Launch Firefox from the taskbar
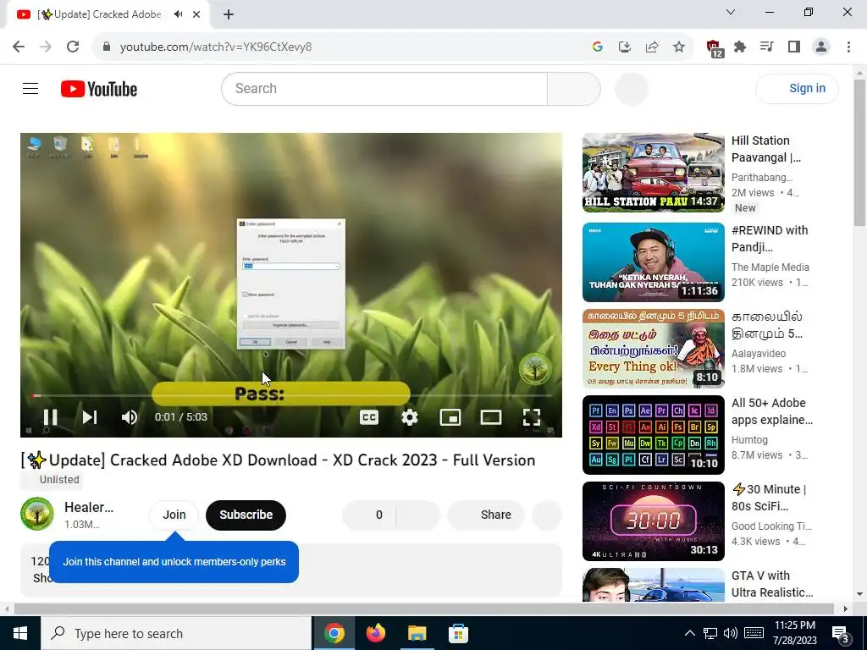 click(375, 633)
